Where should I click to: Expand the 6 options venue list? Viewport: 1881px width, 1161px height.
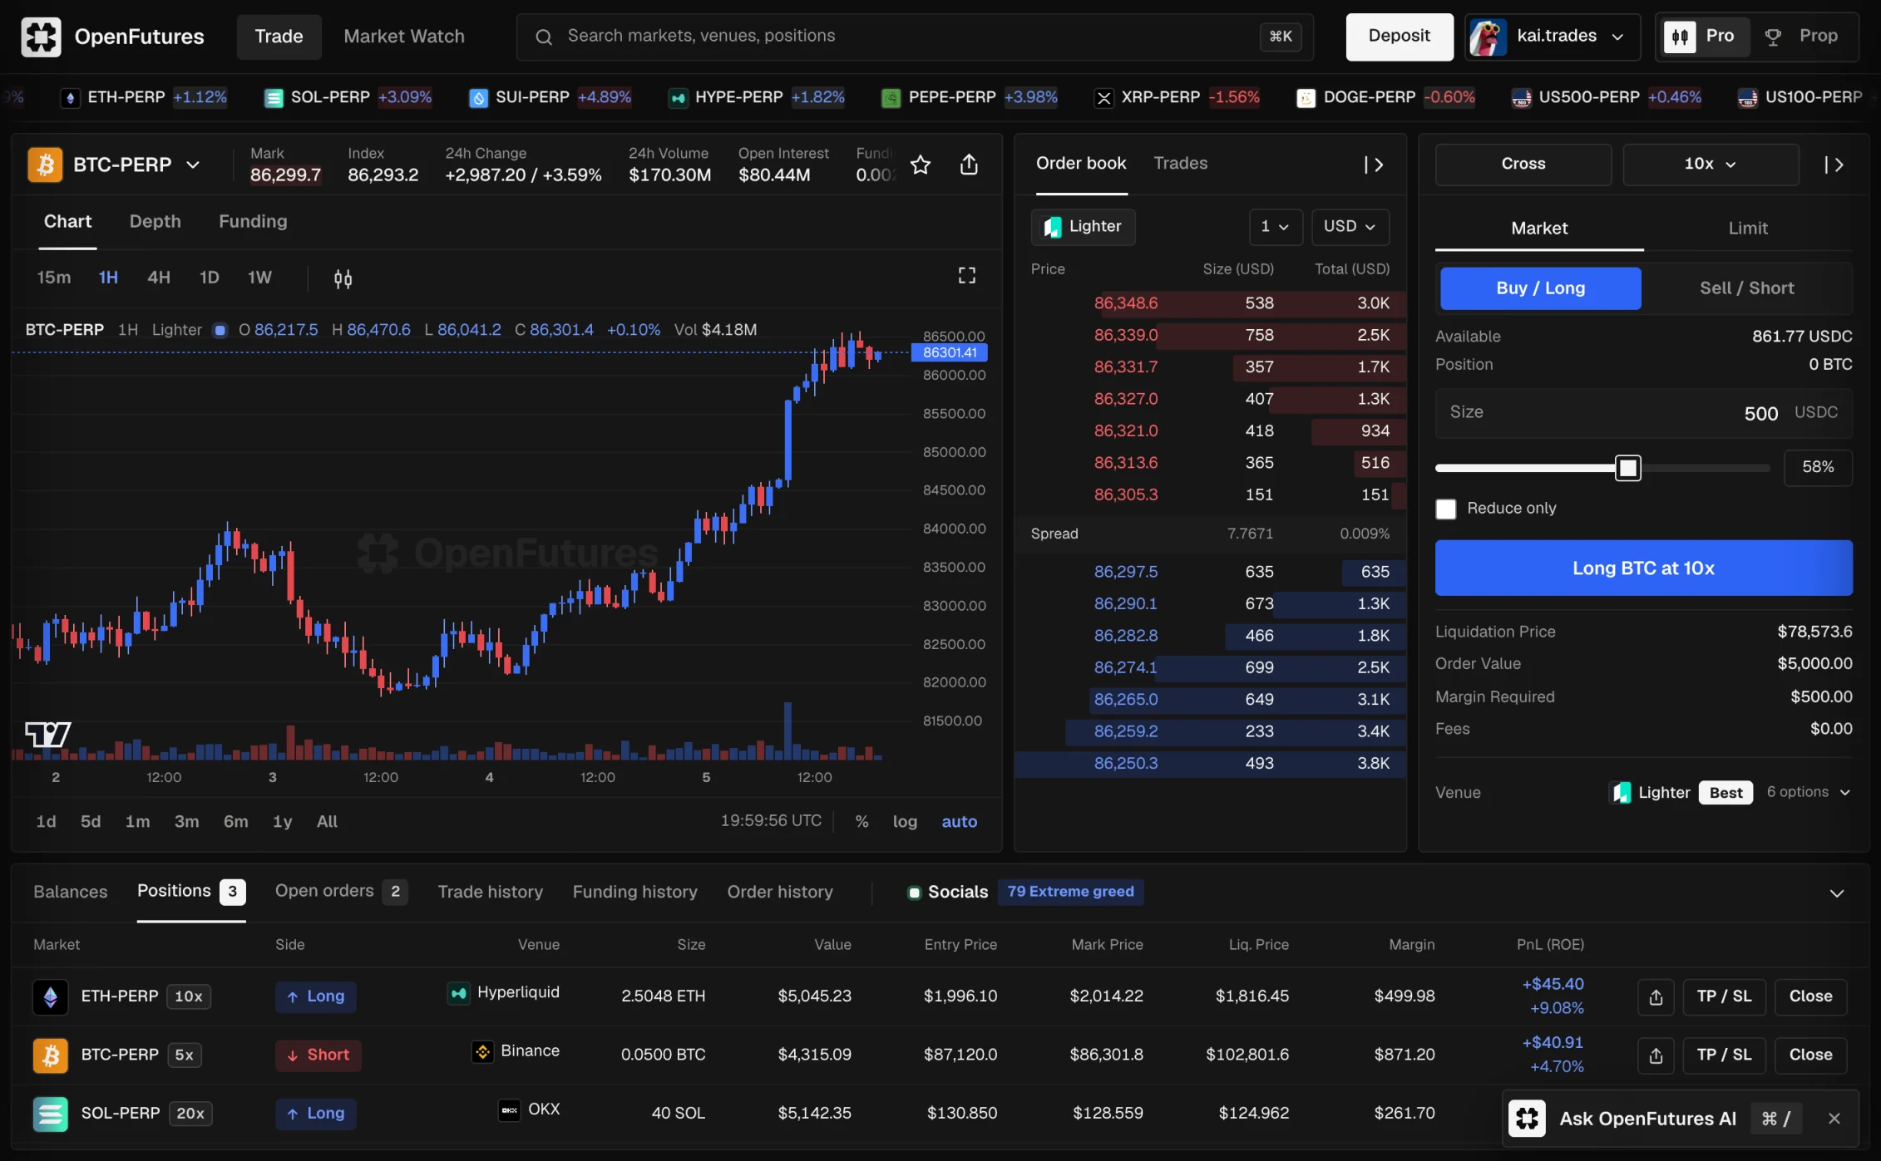(1809, 793)
